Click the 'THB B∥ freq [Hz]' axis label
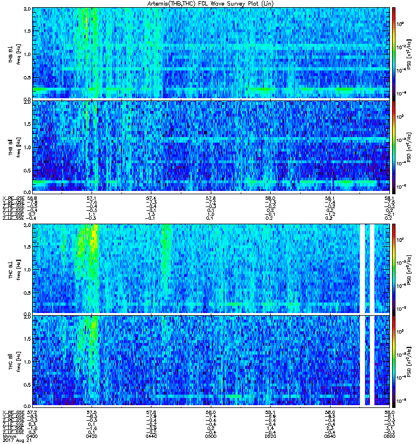Viewport: 416px width, 444px height. coord(15,147)
